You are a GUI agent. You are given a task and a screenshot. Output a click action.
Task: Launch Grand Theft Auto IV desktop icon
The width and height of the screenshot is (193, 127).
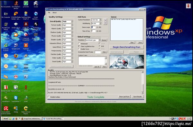pyautogui.click(x=36, y=37)
